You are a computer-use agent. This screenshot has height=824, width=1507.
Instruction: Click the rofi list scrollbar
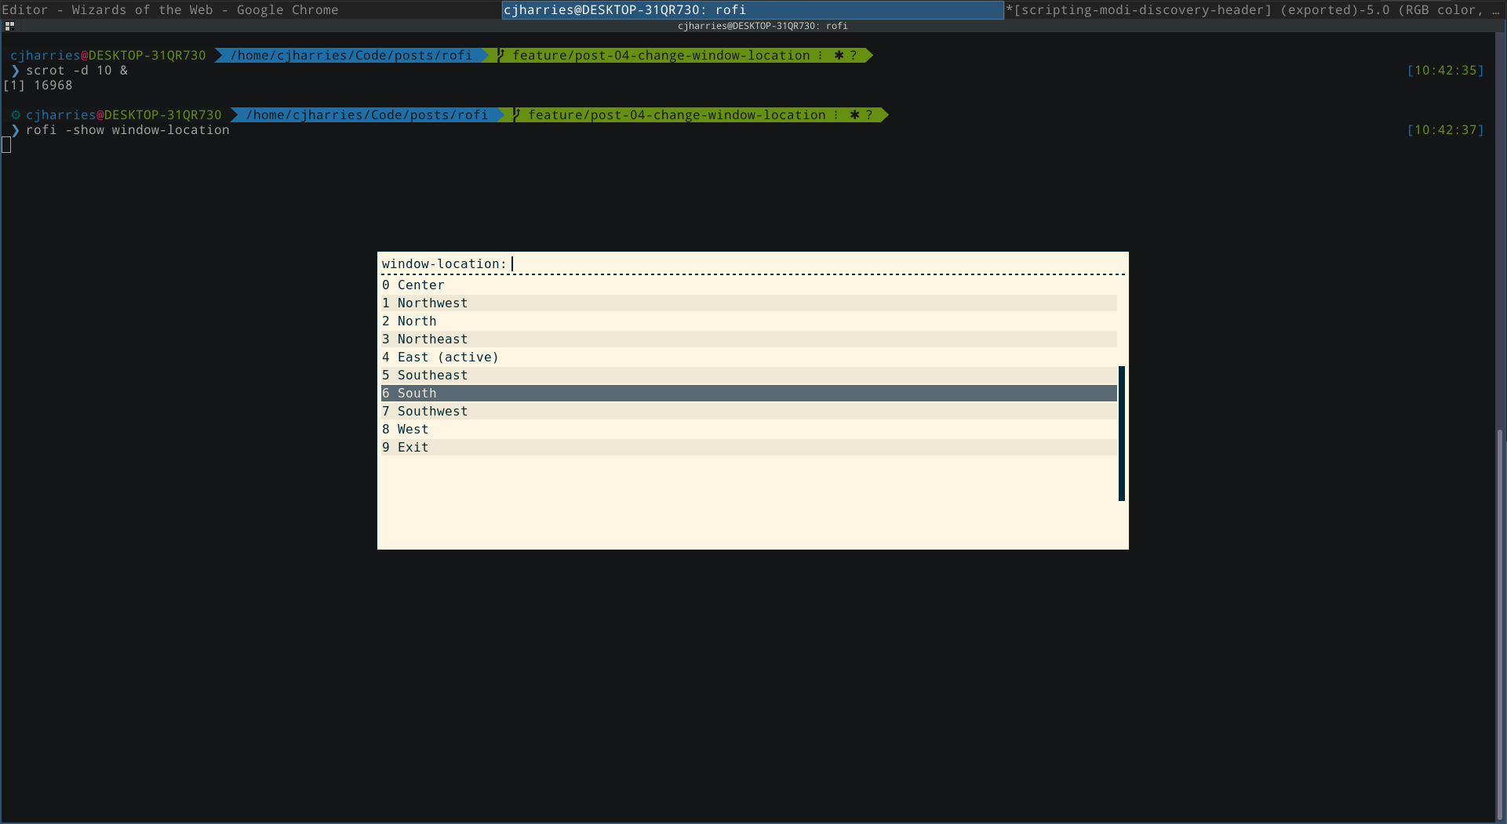(x=1122, y=433)
